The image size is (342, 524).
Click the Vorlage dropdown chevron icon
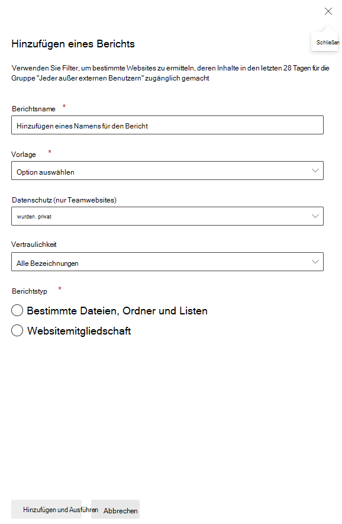[315, 171]
